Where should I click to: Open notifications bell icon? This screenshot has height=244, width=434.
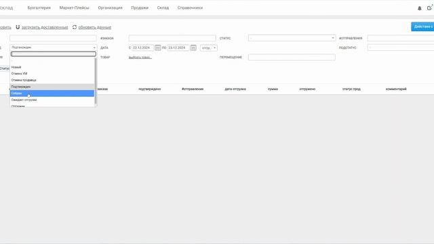419,8
